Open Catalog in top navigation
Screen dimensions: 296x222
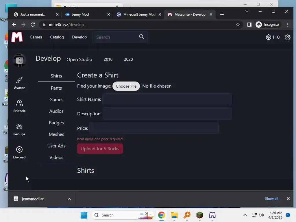coord(57,37)
